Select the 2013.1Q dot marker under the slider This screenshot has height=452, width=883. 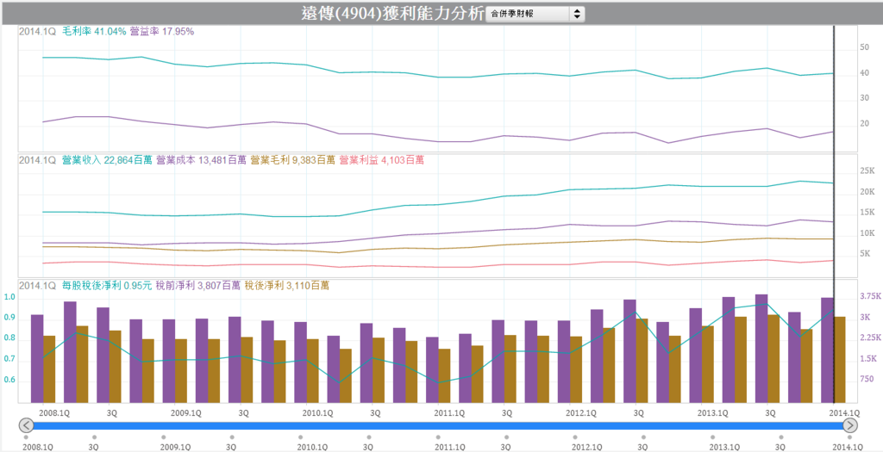(x=712, y=437)
